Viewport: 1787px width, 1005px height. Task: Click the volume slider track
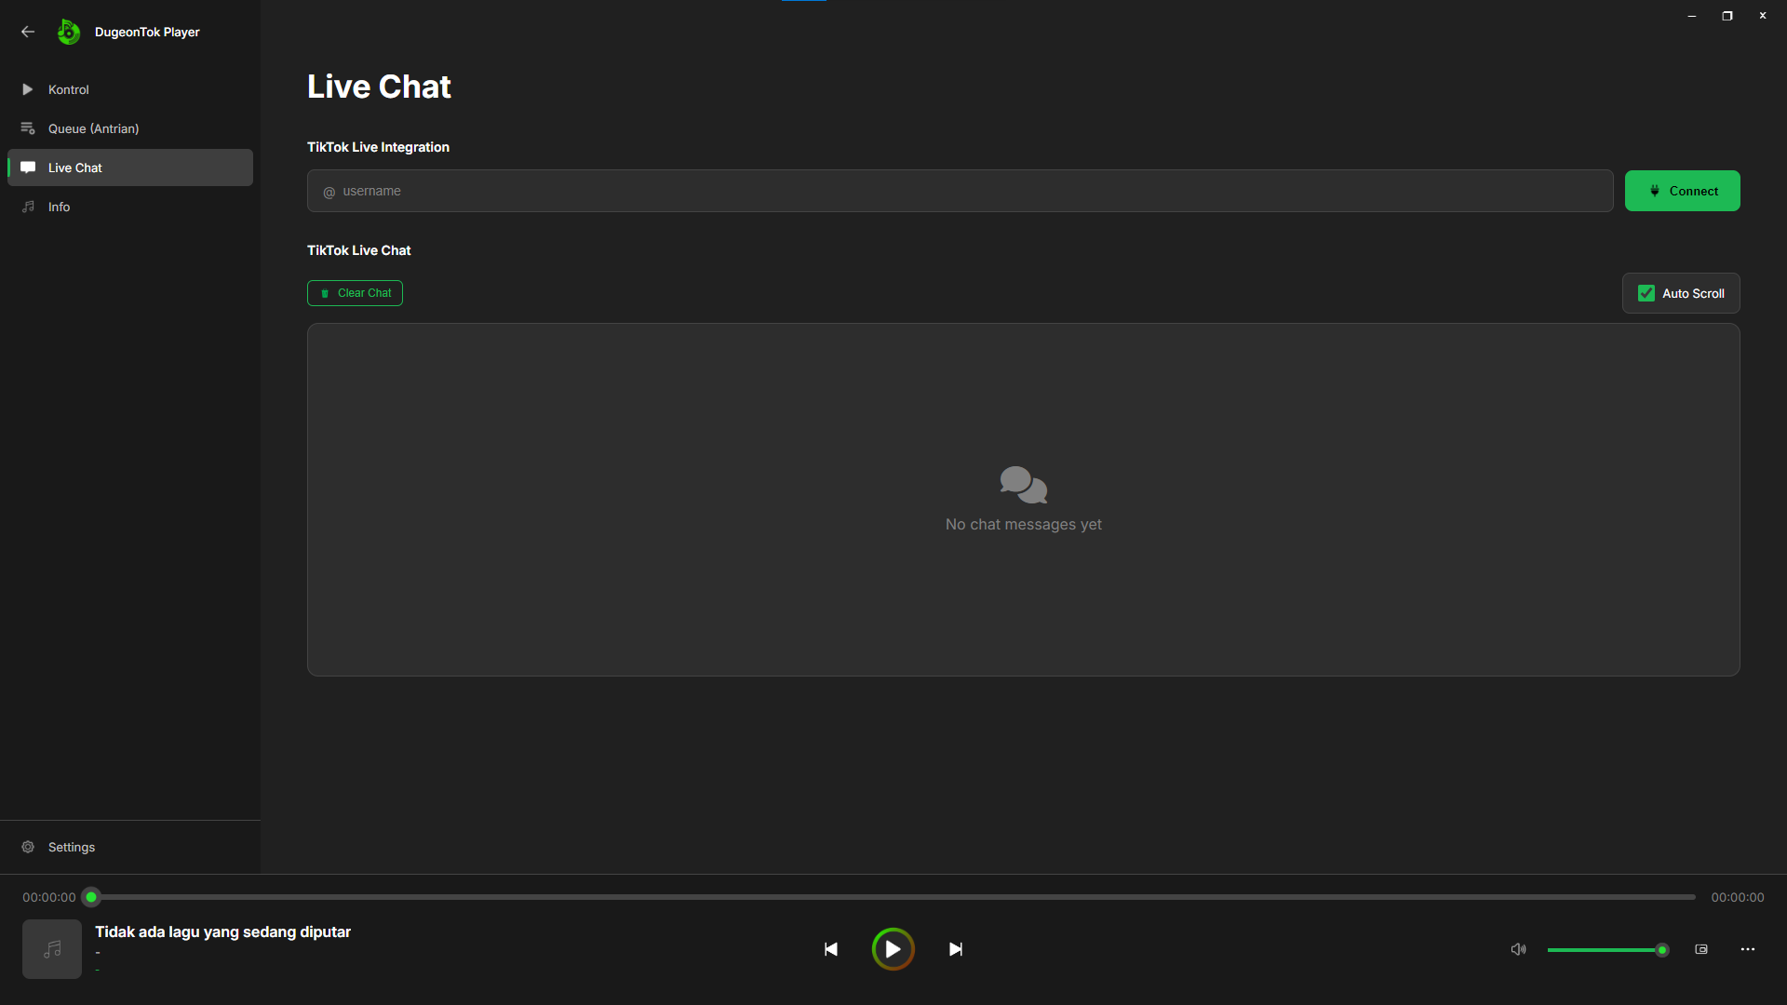(1601, 950)
